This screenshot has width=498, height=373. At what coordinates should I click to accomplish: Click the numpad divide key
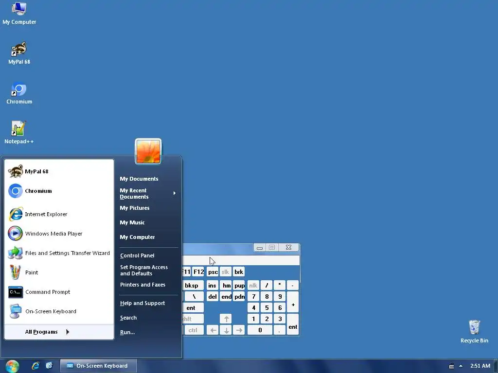click(267, 286)
